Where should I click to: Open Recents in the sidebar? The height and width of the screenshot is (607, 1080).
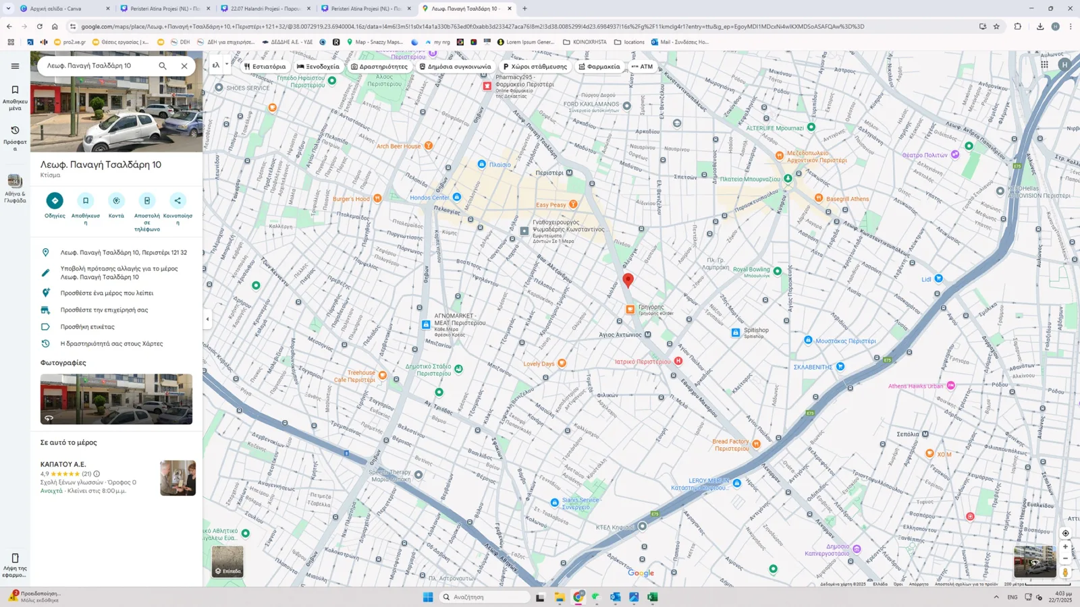pyautogui.click(x=15, y=138)
